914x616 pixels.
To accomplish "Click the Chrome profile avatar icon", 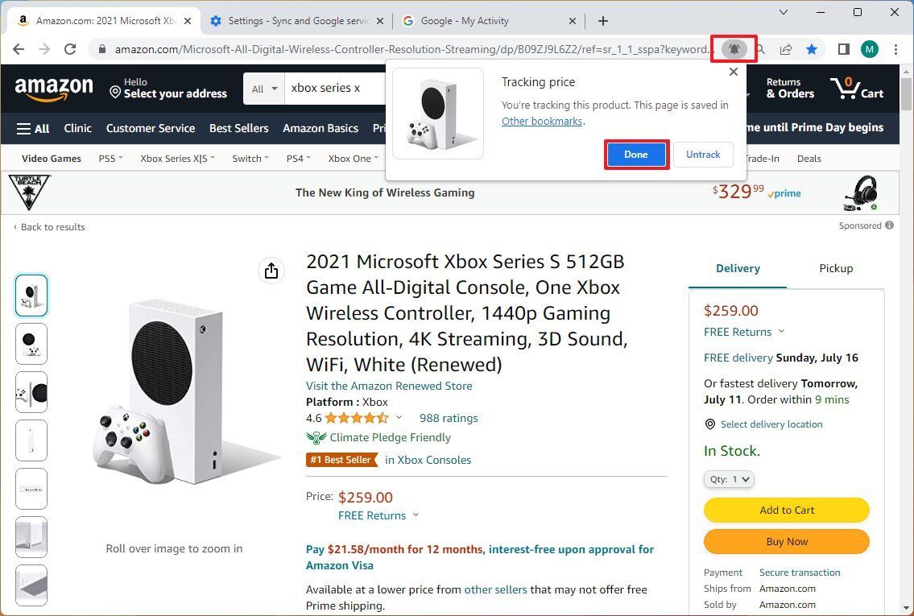I will [x=870, y=49].
